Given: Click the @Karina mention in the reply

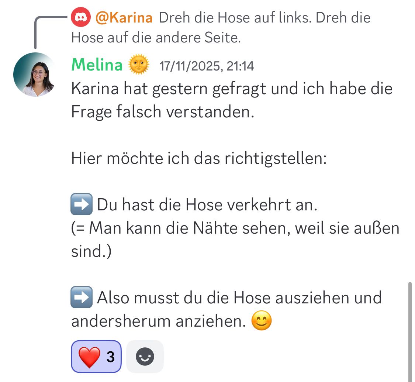Looking at the screenshot, I should [124, 18].
